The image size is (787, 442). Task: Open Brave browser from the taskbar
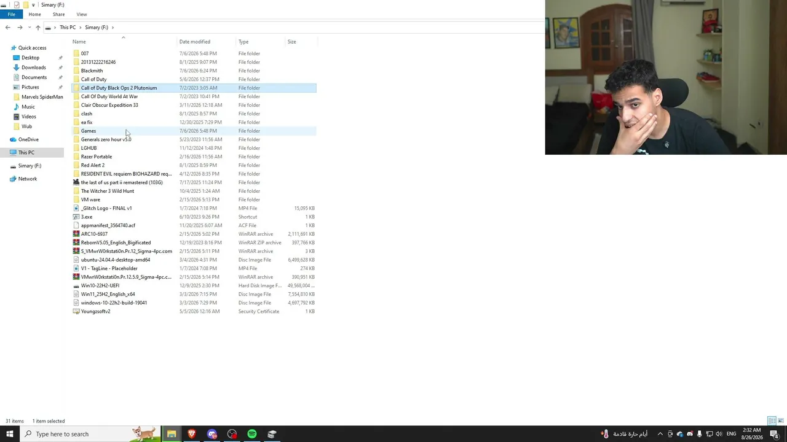pos(192,434)
